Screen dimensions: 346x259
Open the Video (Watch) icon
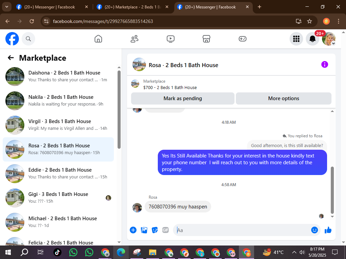point(171,39)
